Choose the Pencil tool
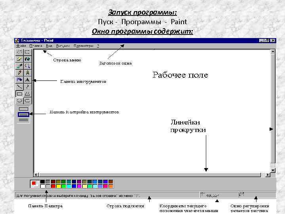 click(x=19, y=73)
